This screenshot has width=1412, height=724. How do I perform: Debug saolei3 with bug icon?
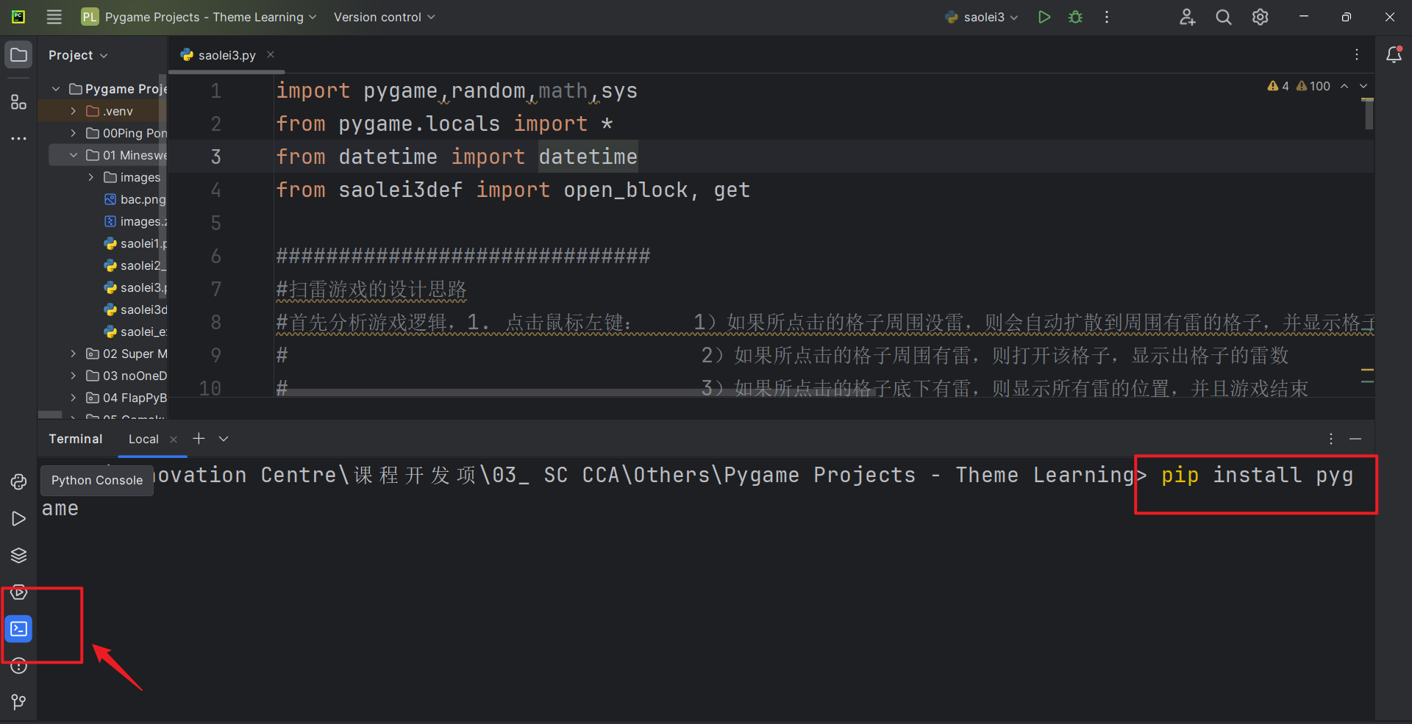coord(1075,17)
